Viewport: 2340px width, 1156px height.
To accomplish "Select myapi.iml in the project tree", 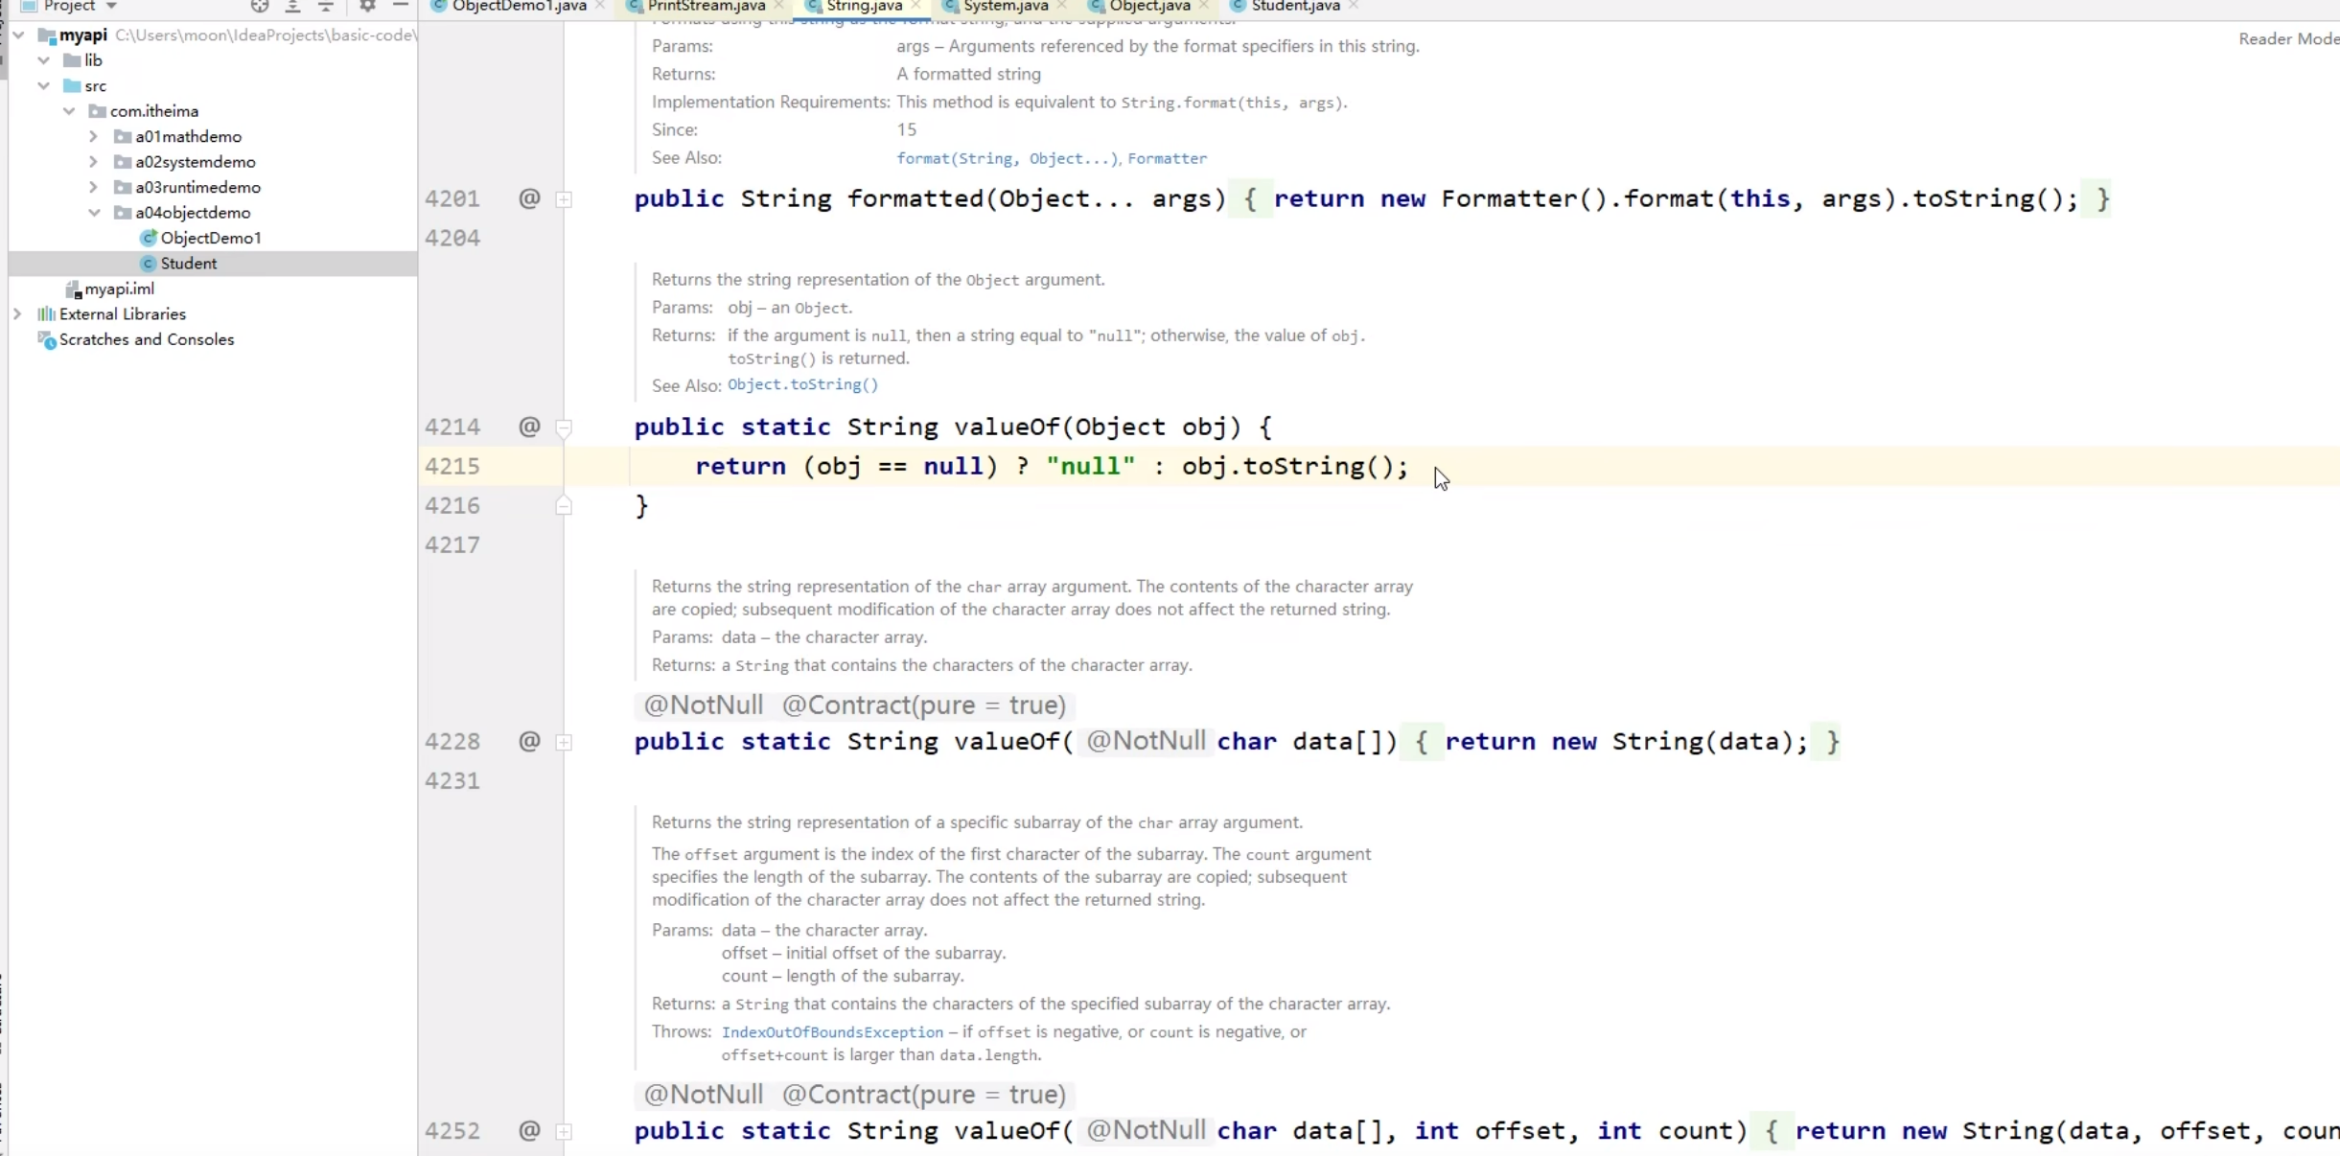I will pyautogui.click(x=119, y=288).
